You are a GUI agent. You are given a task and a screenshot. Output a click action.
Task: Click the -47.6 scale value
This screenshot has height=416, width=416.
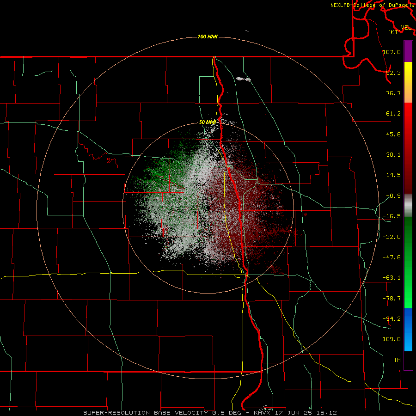click(392, 257)
